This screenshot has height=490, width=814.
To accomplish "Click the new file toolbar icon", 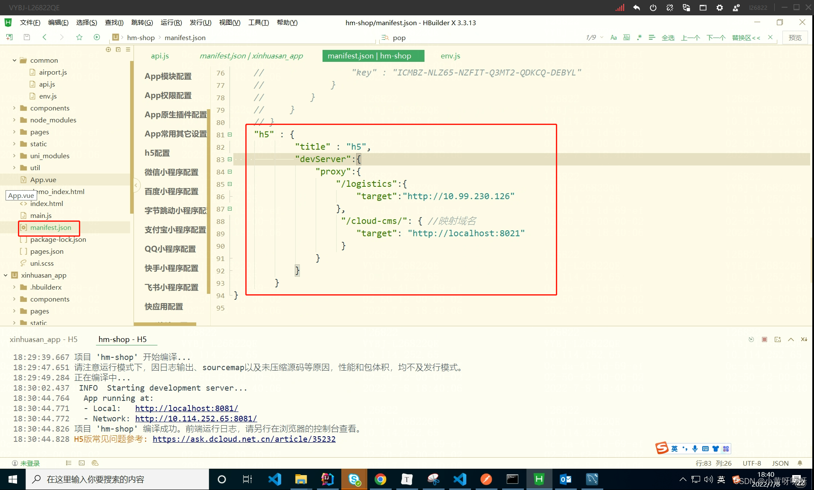I will [x=9, y=37].
